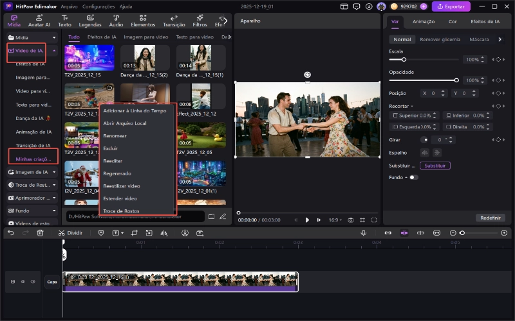Open the Transição tool panel
Viewport: 515px width, 321px height.
click(174, 21)
